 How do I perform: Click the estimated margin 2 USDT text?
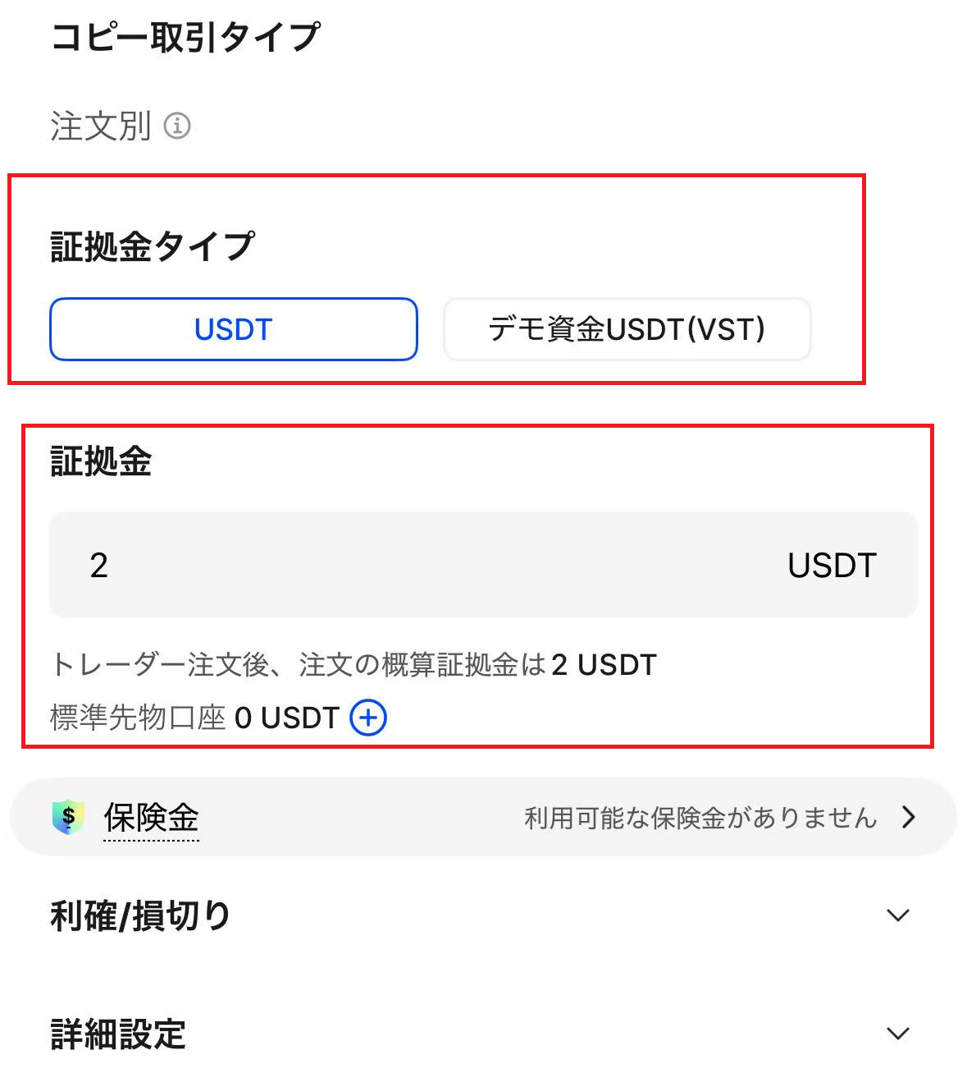point(604,664)
